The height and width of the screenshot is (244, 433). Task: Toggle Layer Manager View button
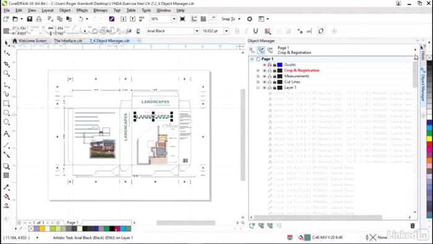pos(270,50)
